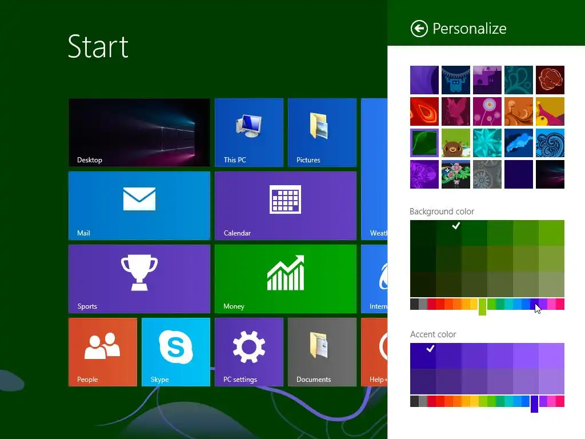Pick the checked deep indigo accent shade
585x439 pixels.
(423, 356)
